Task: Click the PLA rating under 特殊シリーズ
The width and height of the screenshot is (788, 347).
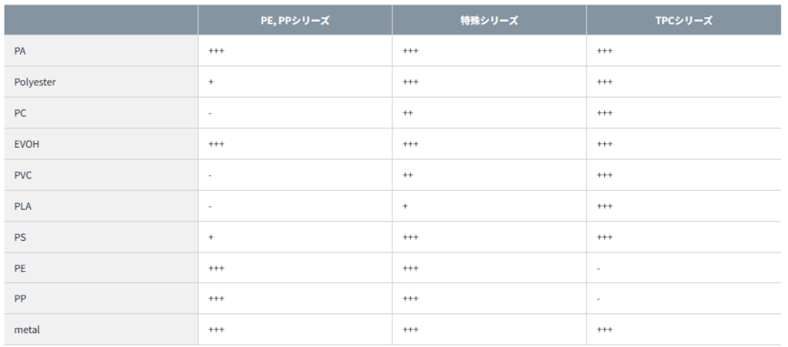Action: click(x=405, y=206)
